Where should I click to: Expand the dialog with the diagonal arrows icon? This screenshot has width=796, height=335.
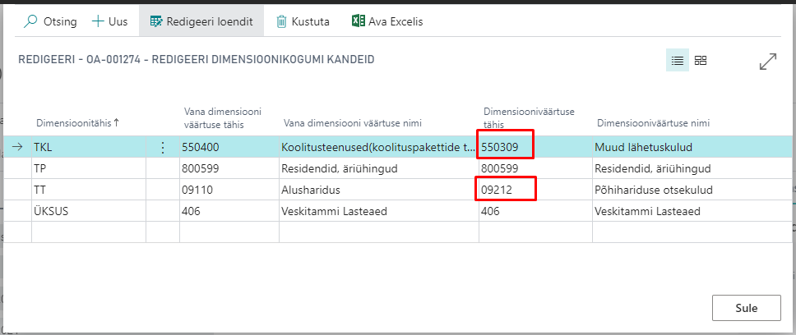(x=768, y=62)
